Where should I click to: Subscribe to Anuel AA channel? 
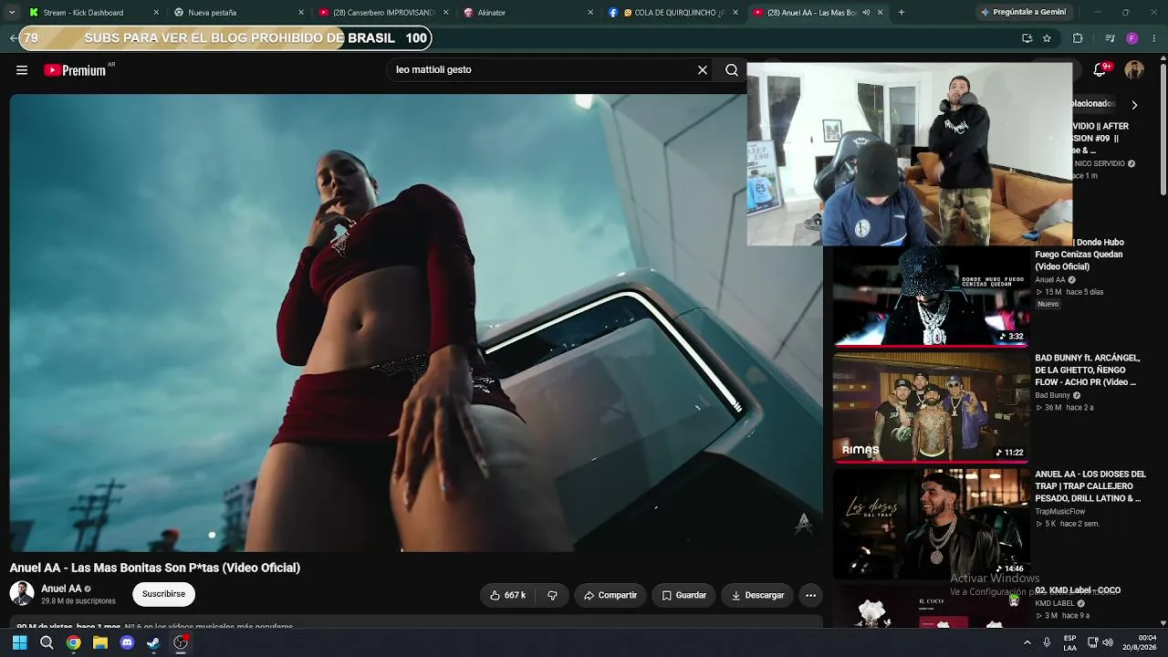pyautogui.click(x=163, y=594)
